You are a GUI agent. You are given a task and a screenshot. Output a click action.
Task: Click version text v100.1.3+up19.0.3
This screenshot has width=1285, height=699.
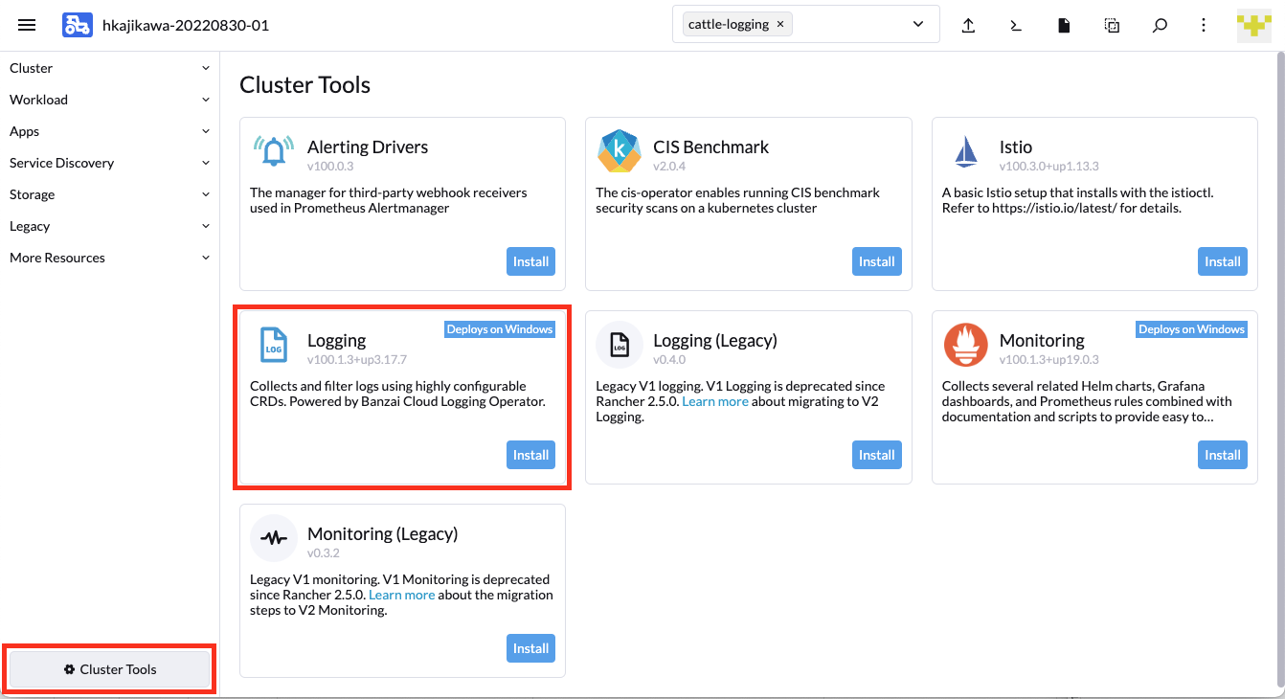click(1049, 360)
